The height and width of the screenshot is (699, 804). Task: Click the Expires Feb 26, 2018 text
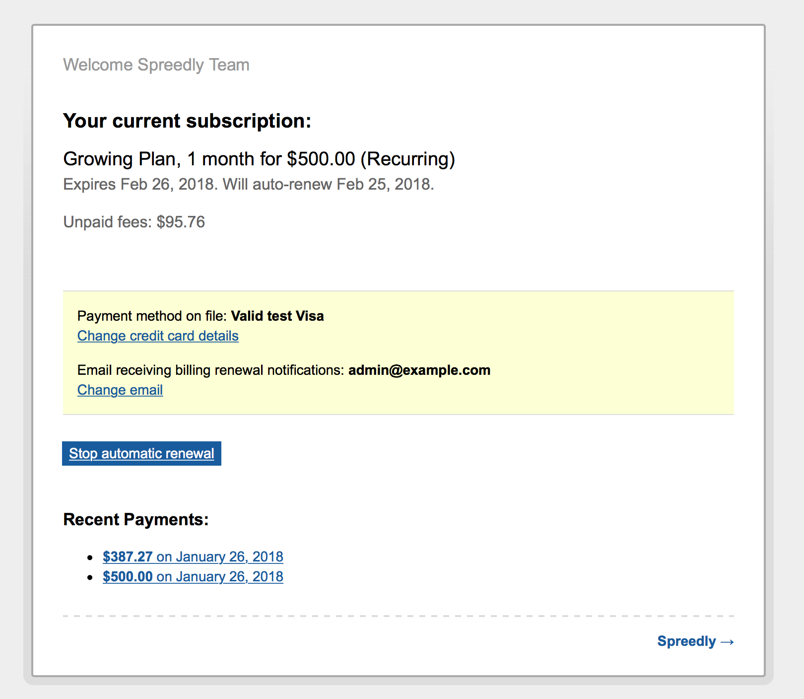[140, 184]
